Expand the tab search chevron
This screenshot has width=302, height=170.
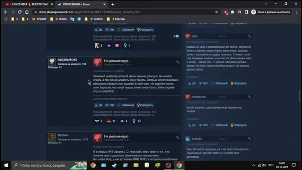(x=266, y=4)
